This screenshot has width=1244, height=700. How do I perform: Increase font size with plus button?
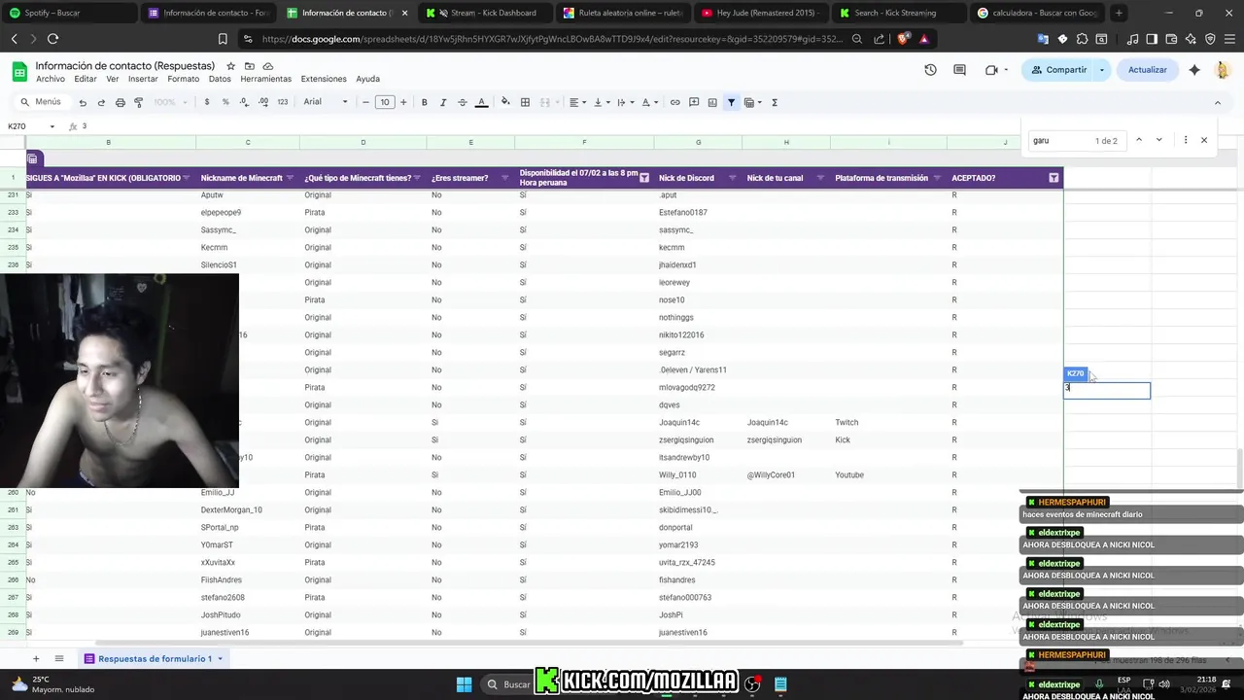click(403, 102)
